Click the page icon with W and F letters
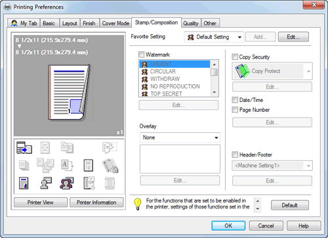Image resolution: width=328 pixels, height=238 pixels. point(89,166)
